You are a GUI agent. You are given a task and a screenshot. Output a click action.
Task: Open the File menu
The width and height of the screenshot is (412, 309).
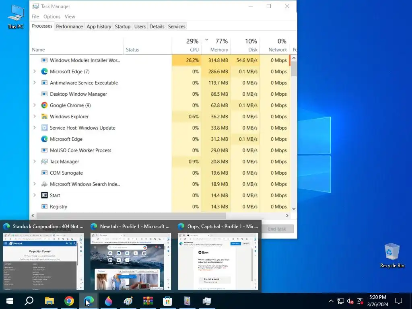coord(35,16)
